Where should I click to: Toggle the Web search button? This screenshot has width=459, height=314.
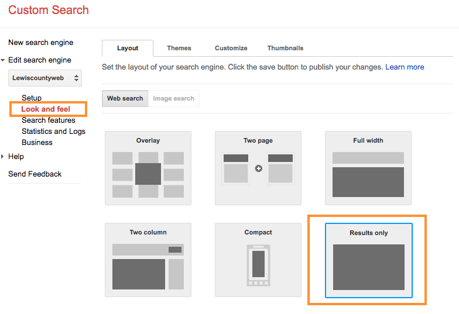[125, 98]
